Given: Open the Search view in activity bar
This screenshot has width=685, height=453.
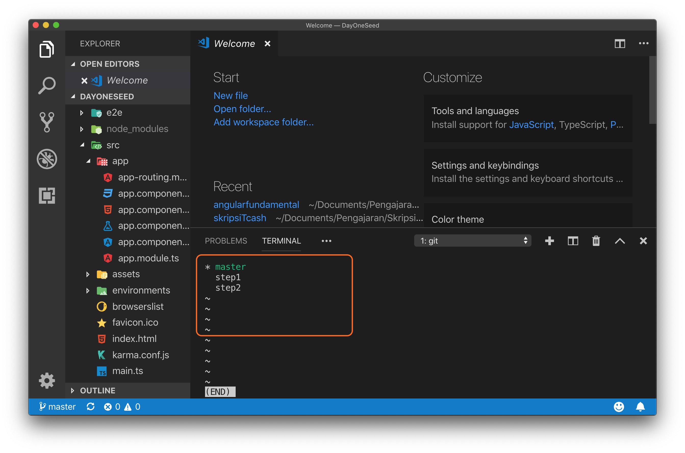Looking at the screenshot, I should tap(47, 86).
